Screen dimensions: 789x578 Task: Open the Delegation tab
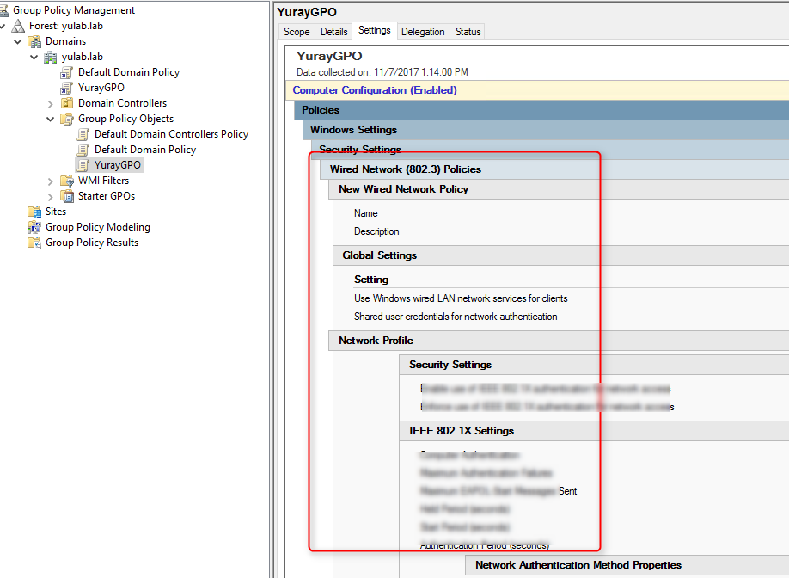point(423,32)
